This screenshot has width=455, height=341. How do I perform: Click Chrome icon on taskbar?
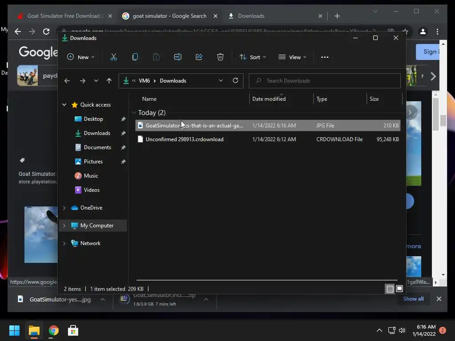[53, 330]
